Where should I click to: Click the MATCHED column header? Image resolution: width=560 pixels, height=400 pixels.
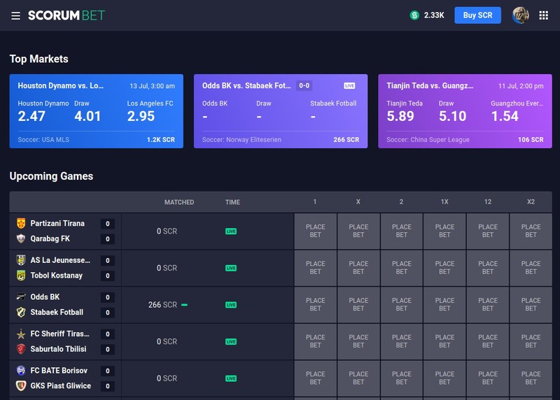179,202
